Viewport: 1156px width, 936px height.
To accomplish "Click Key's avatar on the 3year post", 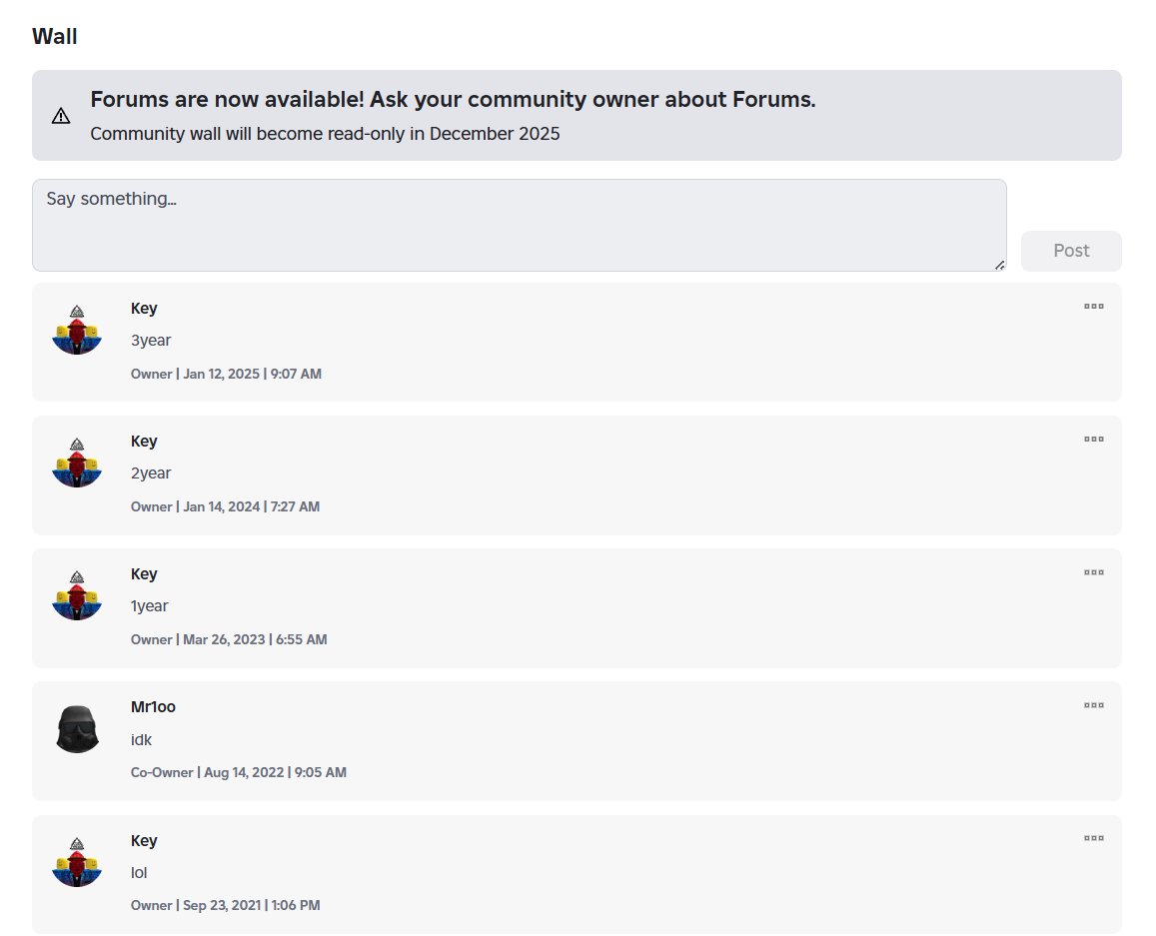I will (77, 331).
